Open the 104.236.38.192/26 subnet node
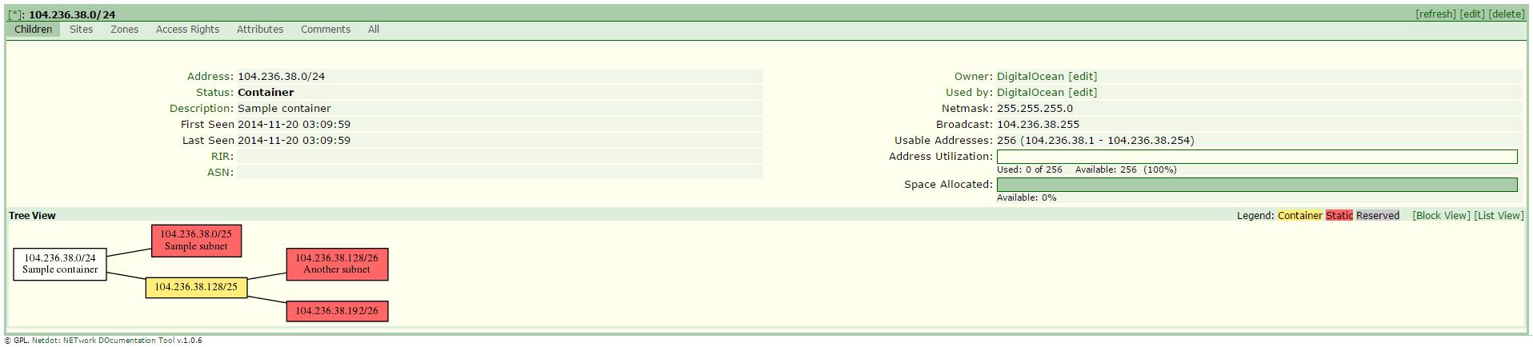Image resolution: width=1533 pixels, height=347 pixels. click(x=337, y=311)
